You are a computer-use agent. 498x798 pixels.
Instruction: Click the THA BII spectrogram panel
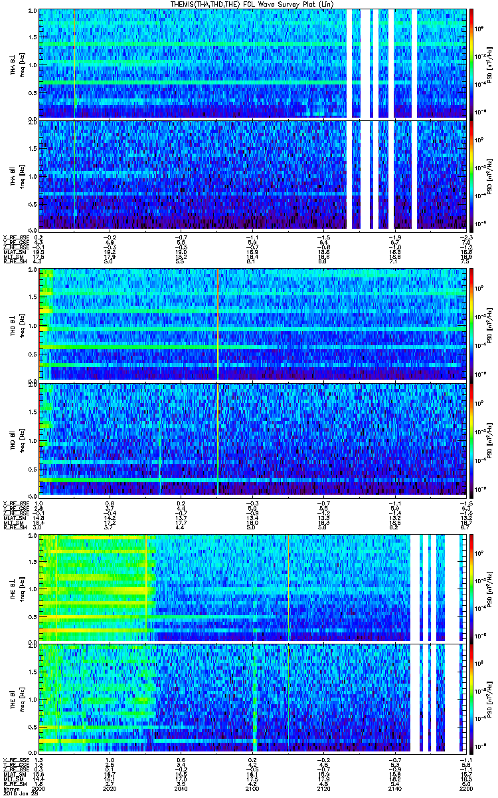252,176
